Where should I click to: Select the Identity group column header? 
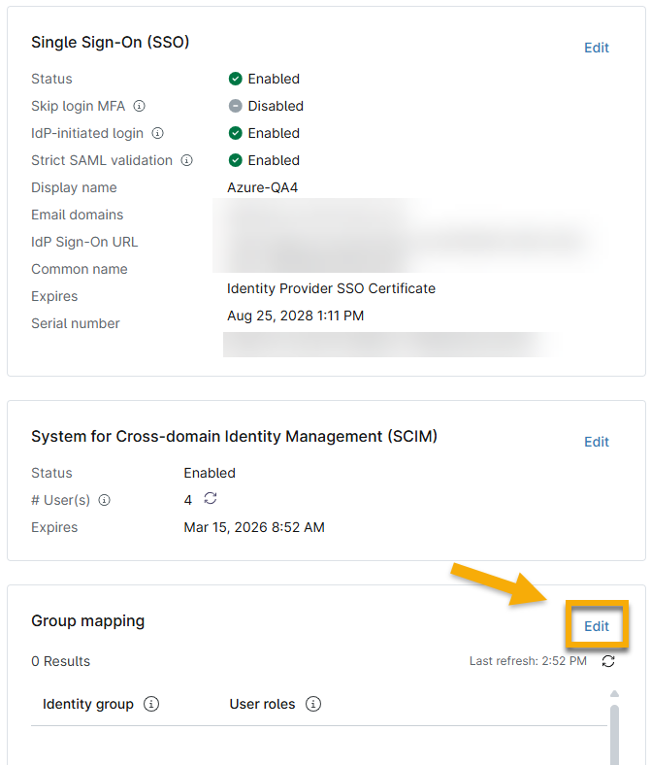[x=88, y=704]
